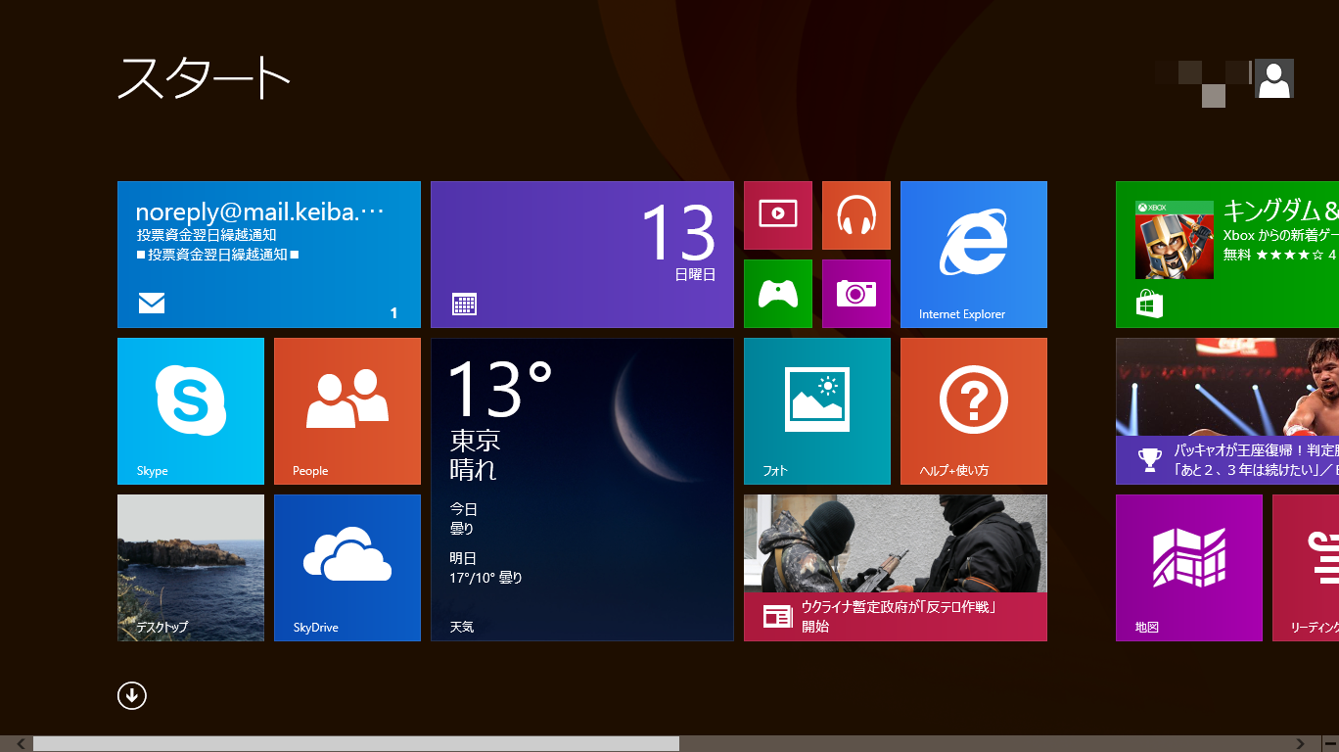Screen dimensions: 1339x752
Task: Open the ヘルプ+使い方 help tile
Action: point(974,411)
